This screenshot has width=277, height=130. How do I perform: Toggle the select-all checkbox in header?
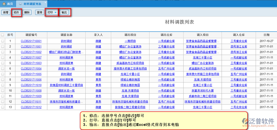coord(3,35)
